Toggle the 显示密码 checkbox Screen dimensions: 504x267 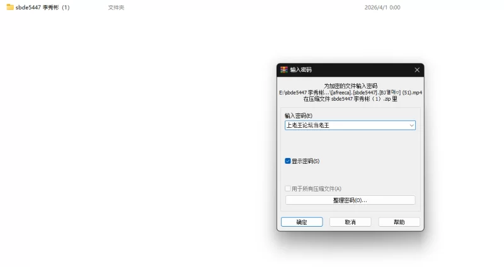point(288,161)
